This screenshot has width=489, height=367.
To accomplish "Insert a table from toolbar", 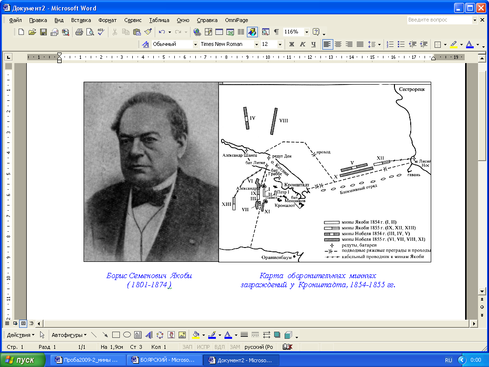I will coord(219,32).
